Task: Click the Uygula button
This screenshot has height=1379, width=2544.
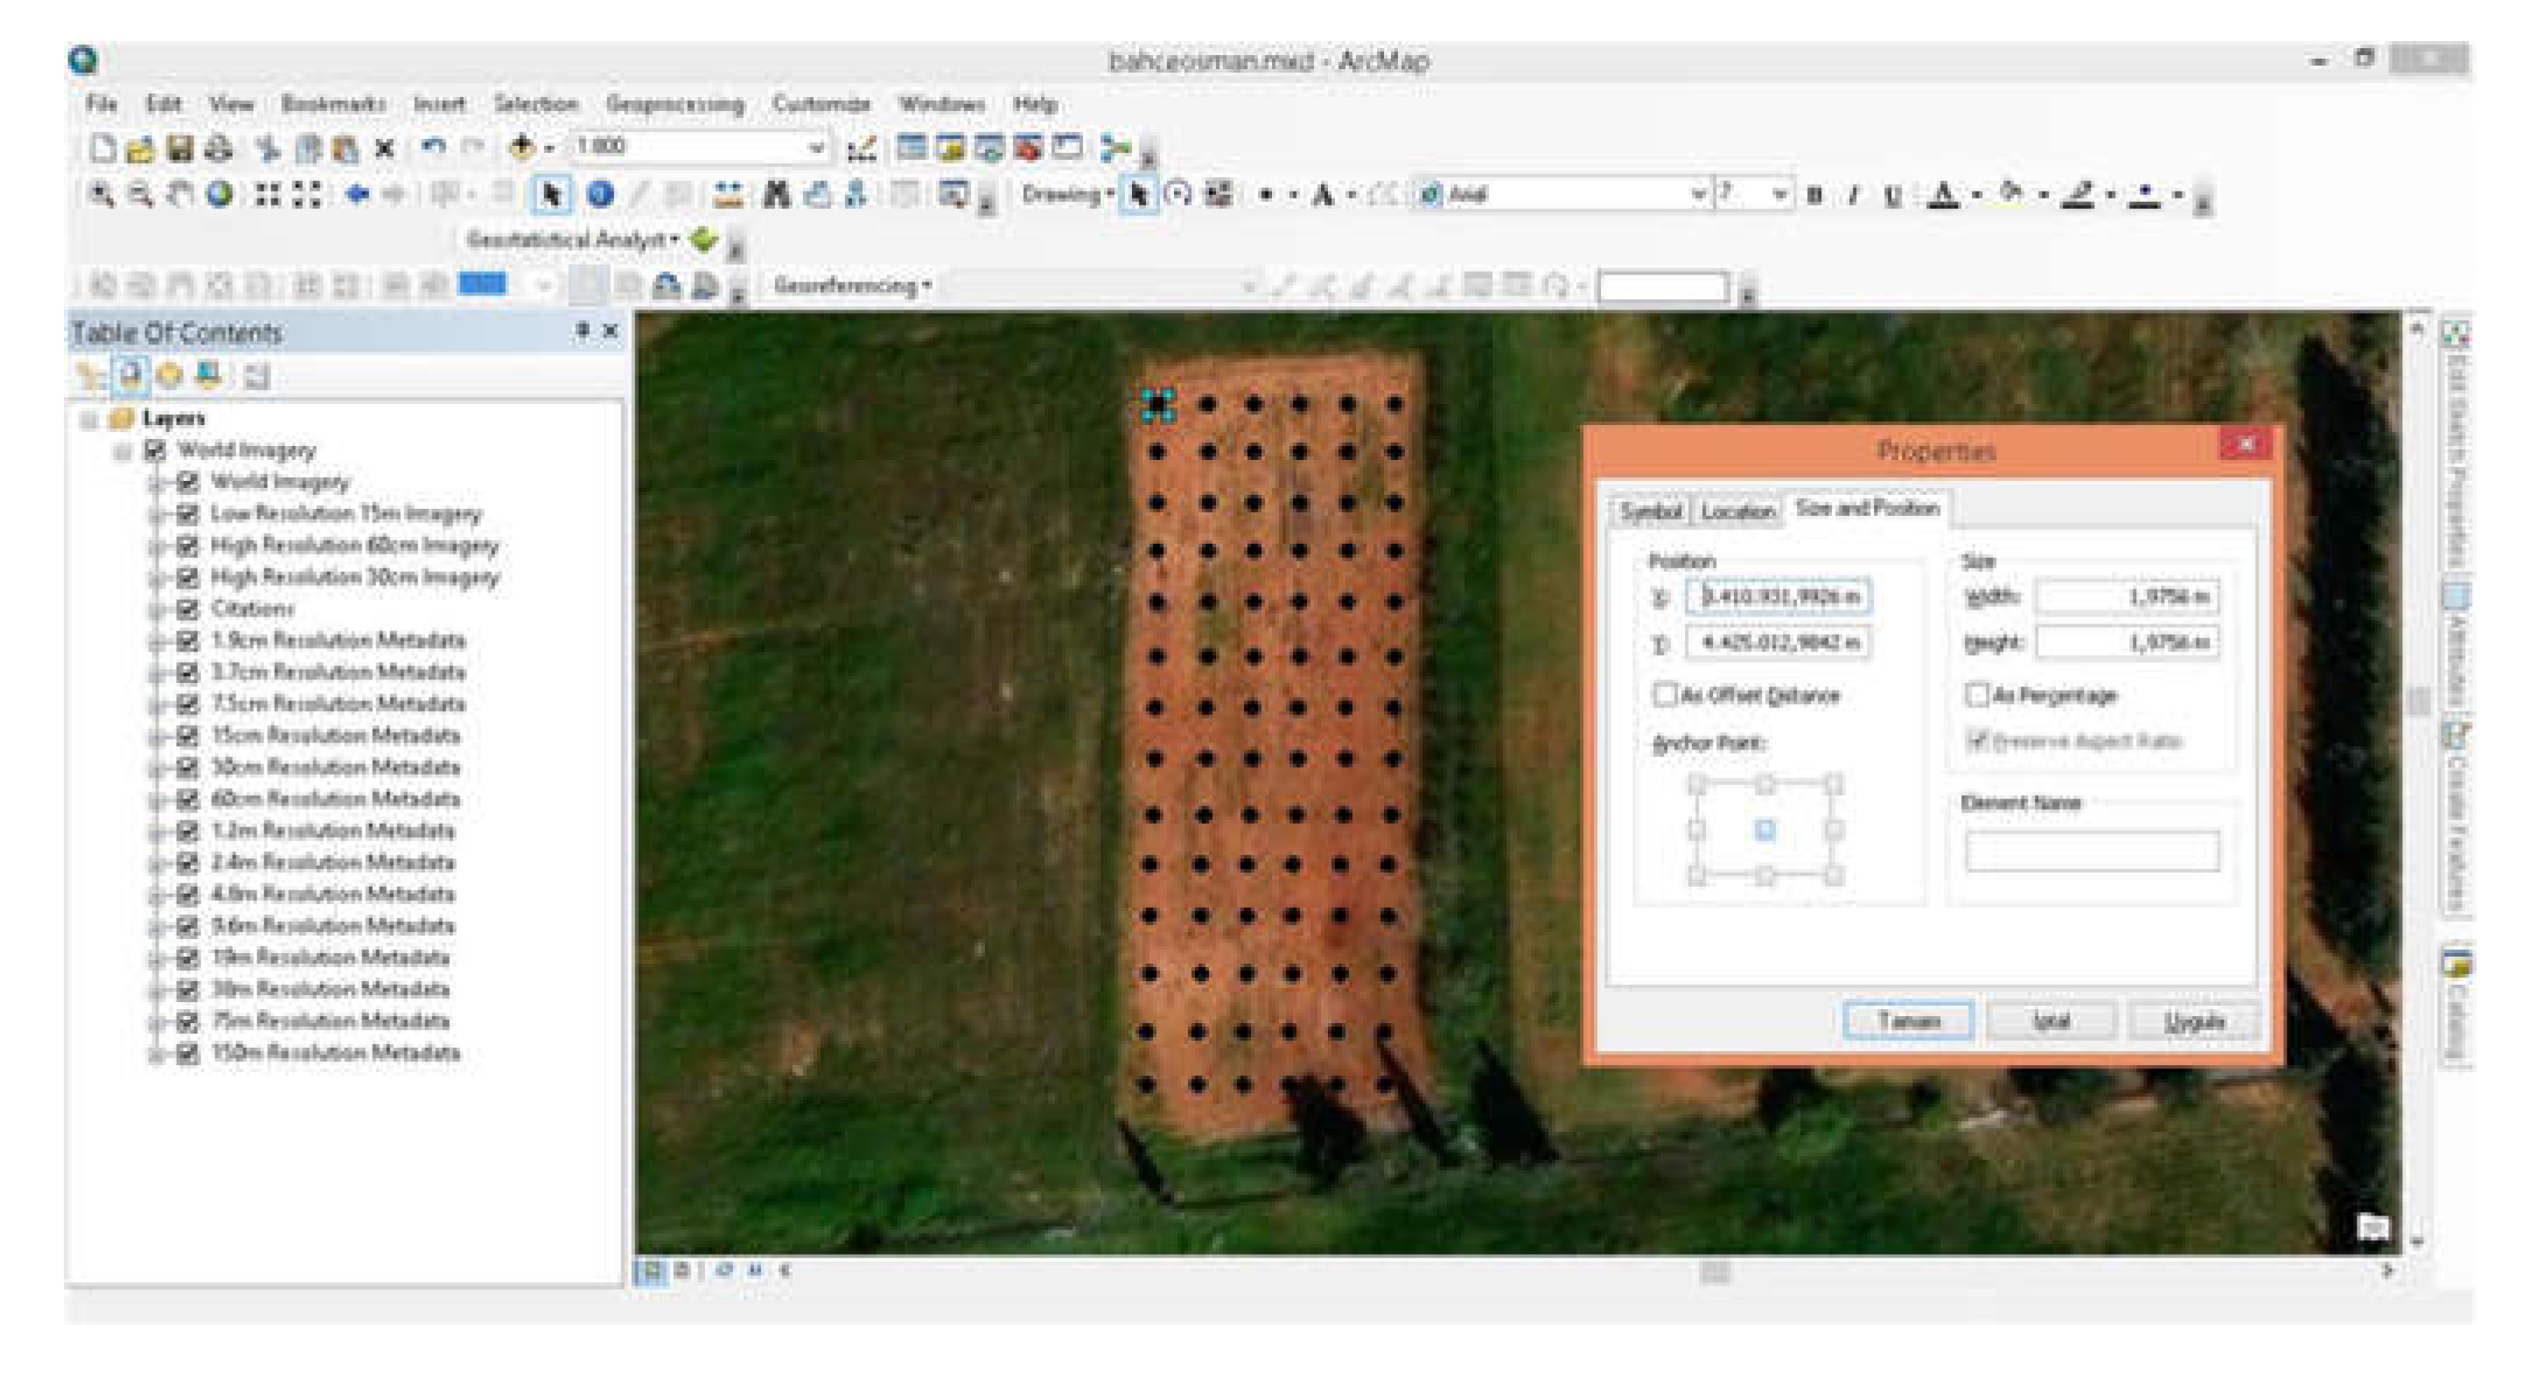Action: point(2194,1020)
